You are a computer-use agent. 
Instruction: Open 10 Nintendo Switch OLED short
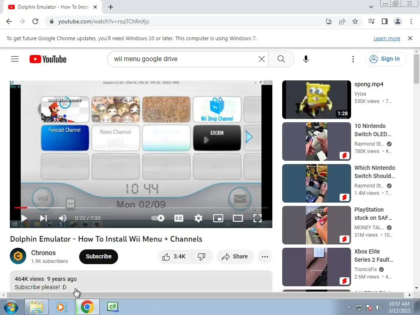coord(316,142)
